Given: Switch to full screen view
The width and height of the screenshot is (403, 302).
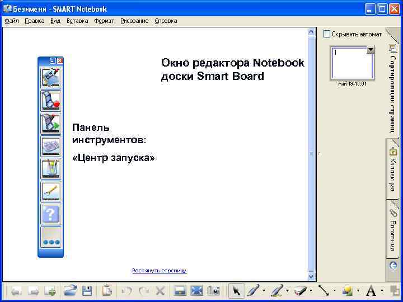Looking at the screenshot, I should pos(197,291).
